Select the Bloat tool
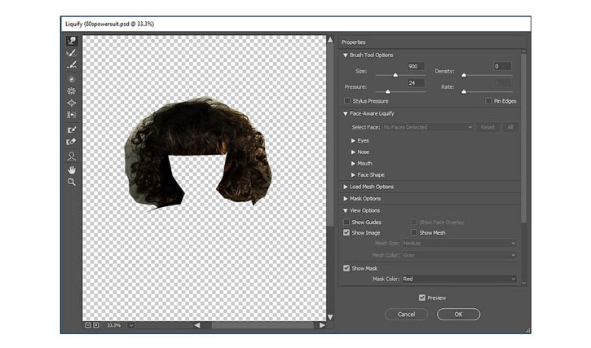The width and height of the screenshot is (591, 348). point(72,103)
